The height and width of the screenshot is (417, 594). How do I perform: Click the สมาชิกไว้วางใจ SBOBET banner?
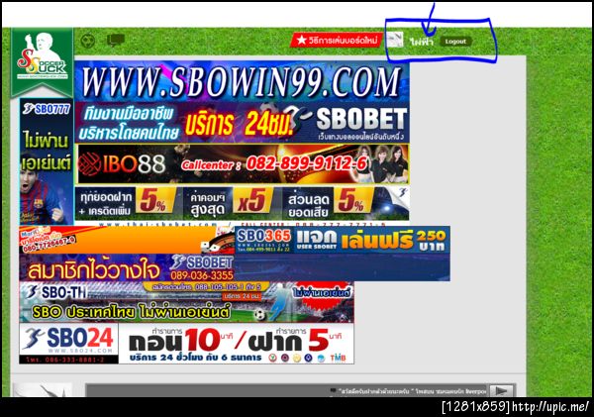pyautogui.click(x=127, y=267)
